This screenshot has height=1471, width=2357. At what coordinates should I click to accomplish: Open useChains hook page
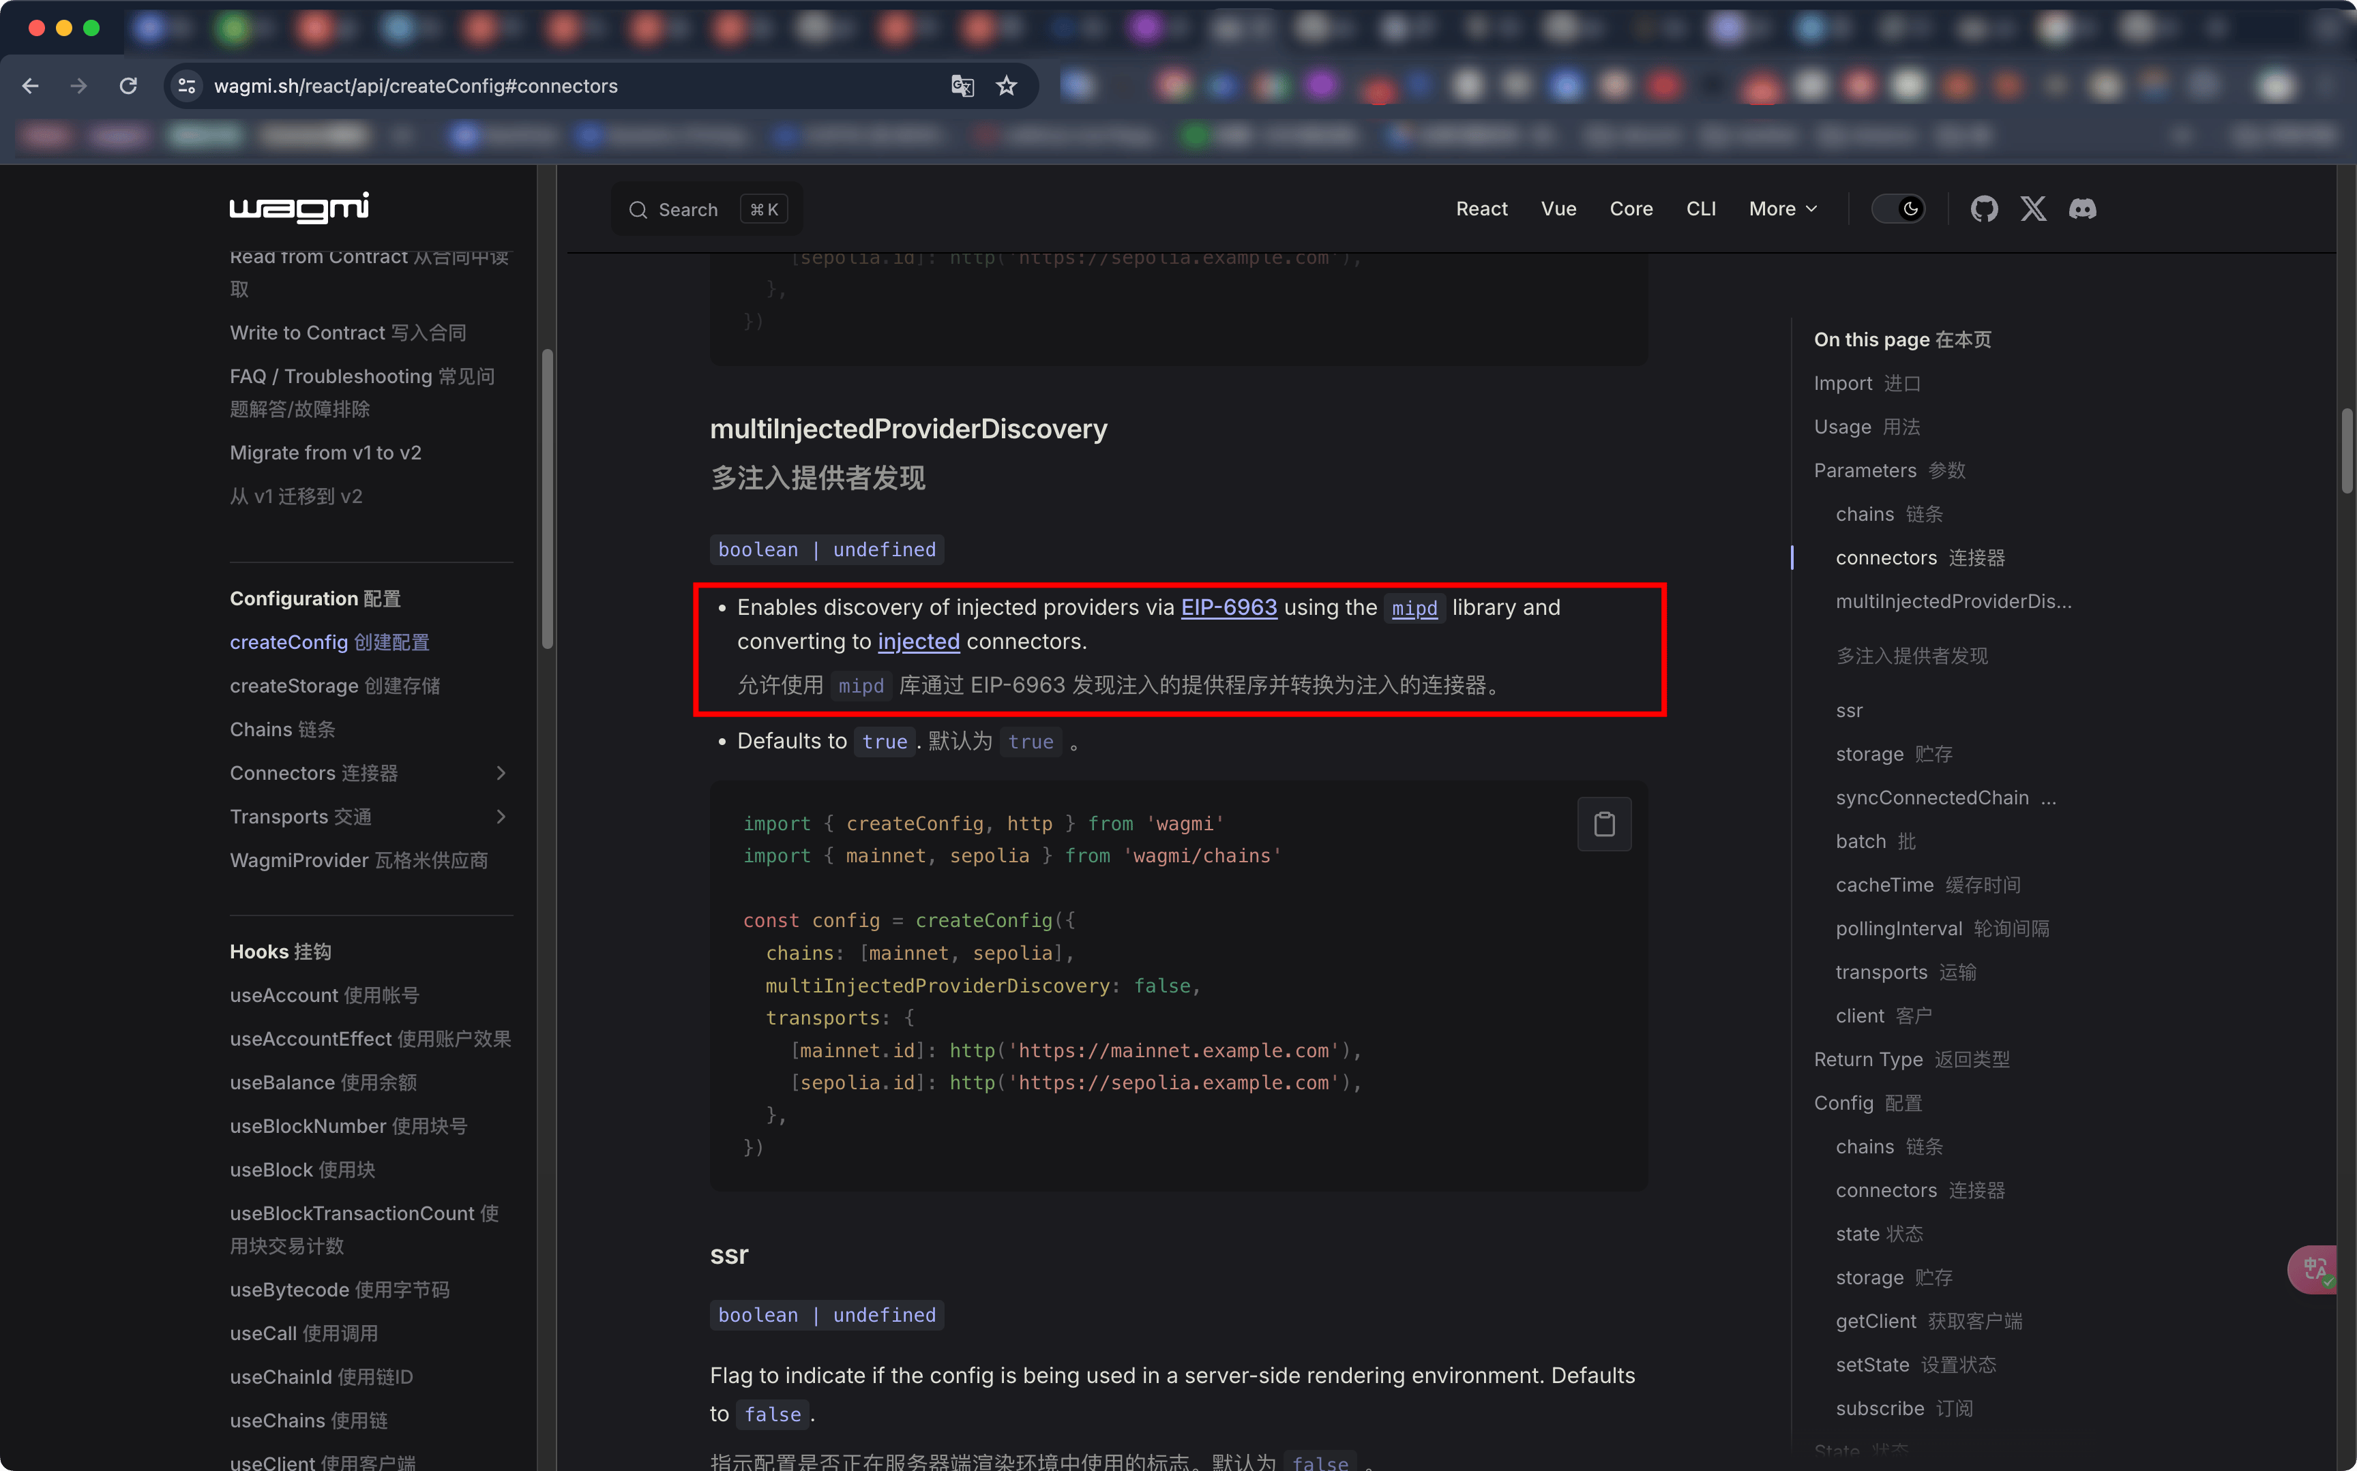[x=308, y=1421]
